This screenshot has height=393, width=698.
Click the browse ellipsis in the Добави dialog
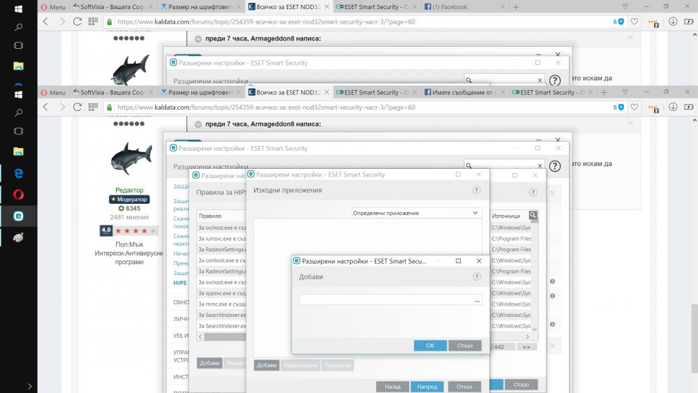tap(477, 302)
